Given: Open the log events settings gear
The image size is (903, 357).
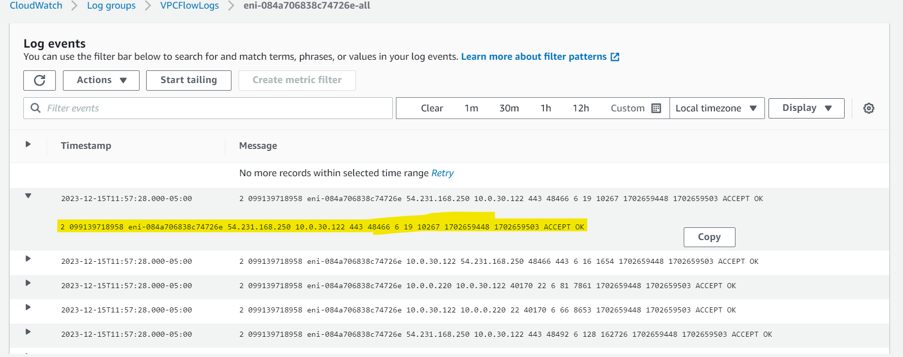Looking at the screenshot, I should [x=869, y=108].
